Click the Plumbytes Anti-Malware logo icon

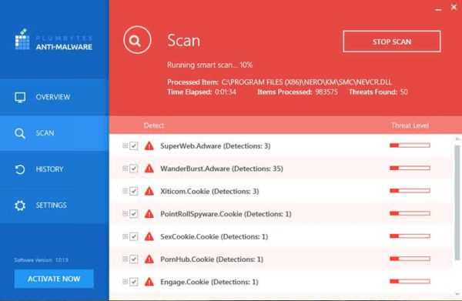pos(22,39)
